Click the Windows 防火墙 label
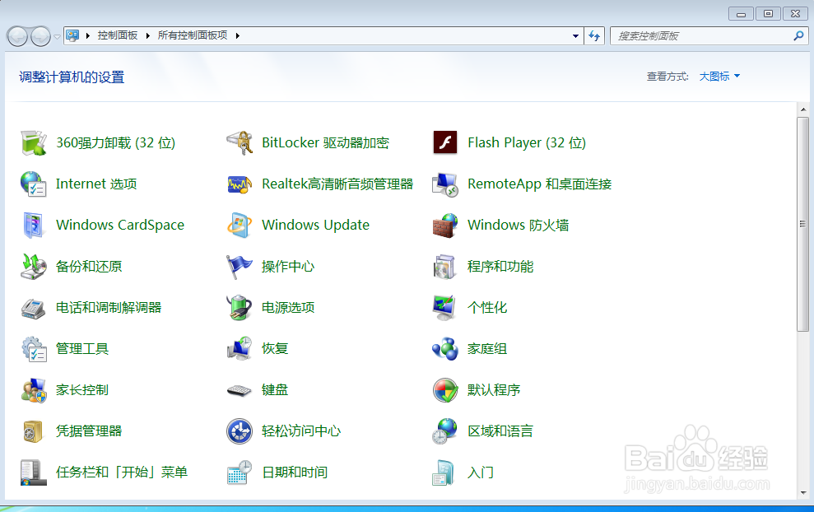The image size is (814, 512). [518, 225]
